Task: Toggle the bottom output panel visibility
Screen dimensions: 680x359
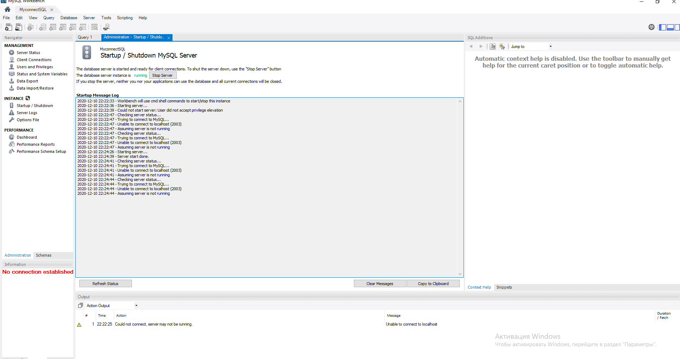Action: click(670, 27)
